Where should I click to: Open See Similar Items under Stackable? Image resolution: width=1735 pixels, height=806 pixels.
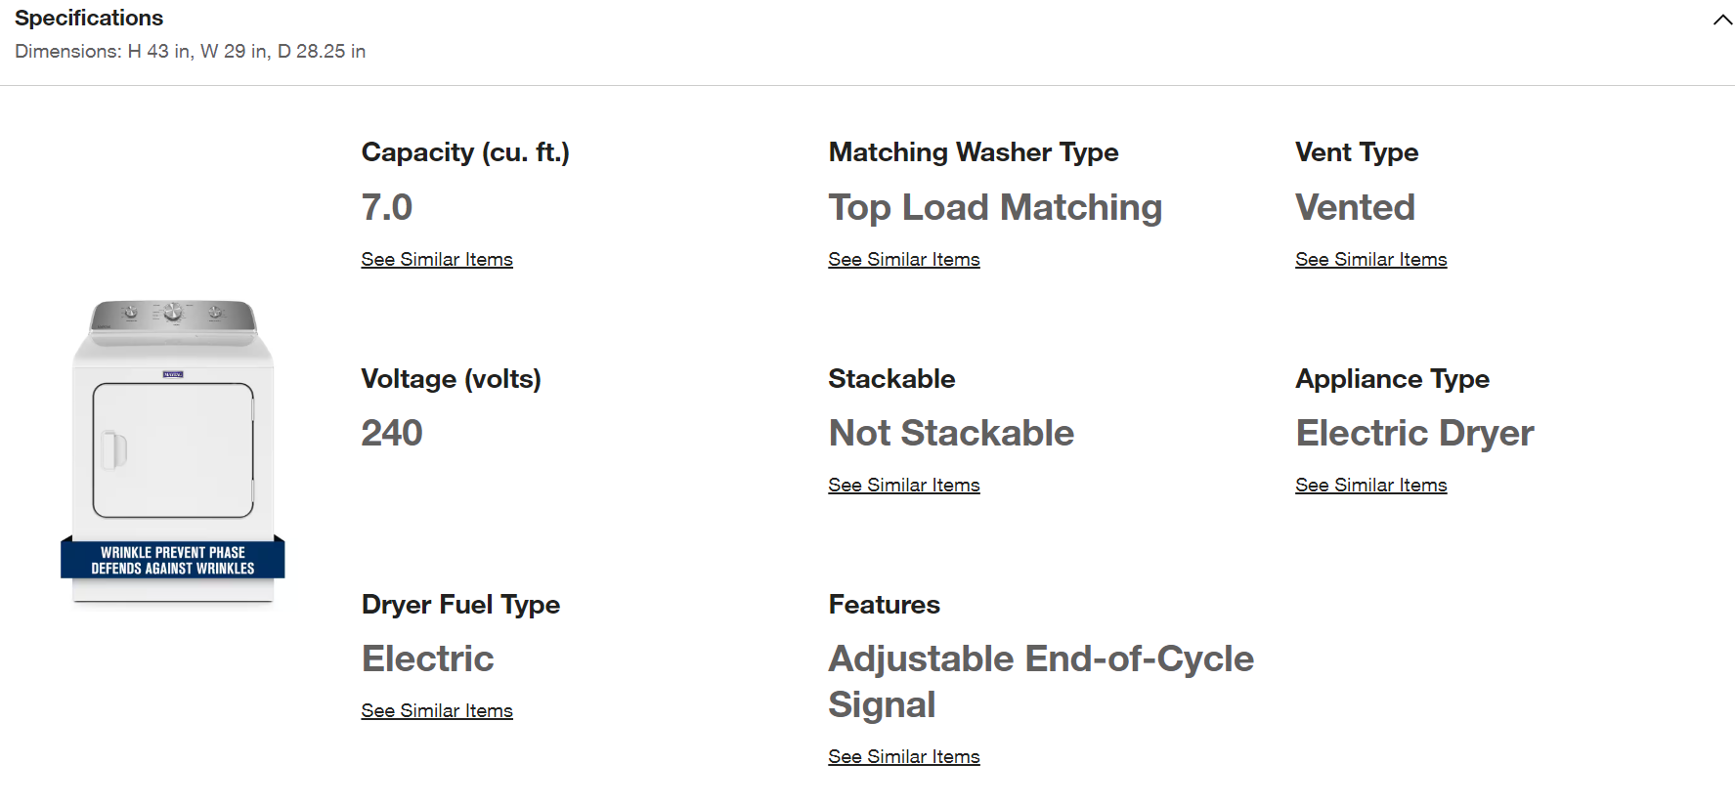(x=904, y=485)
